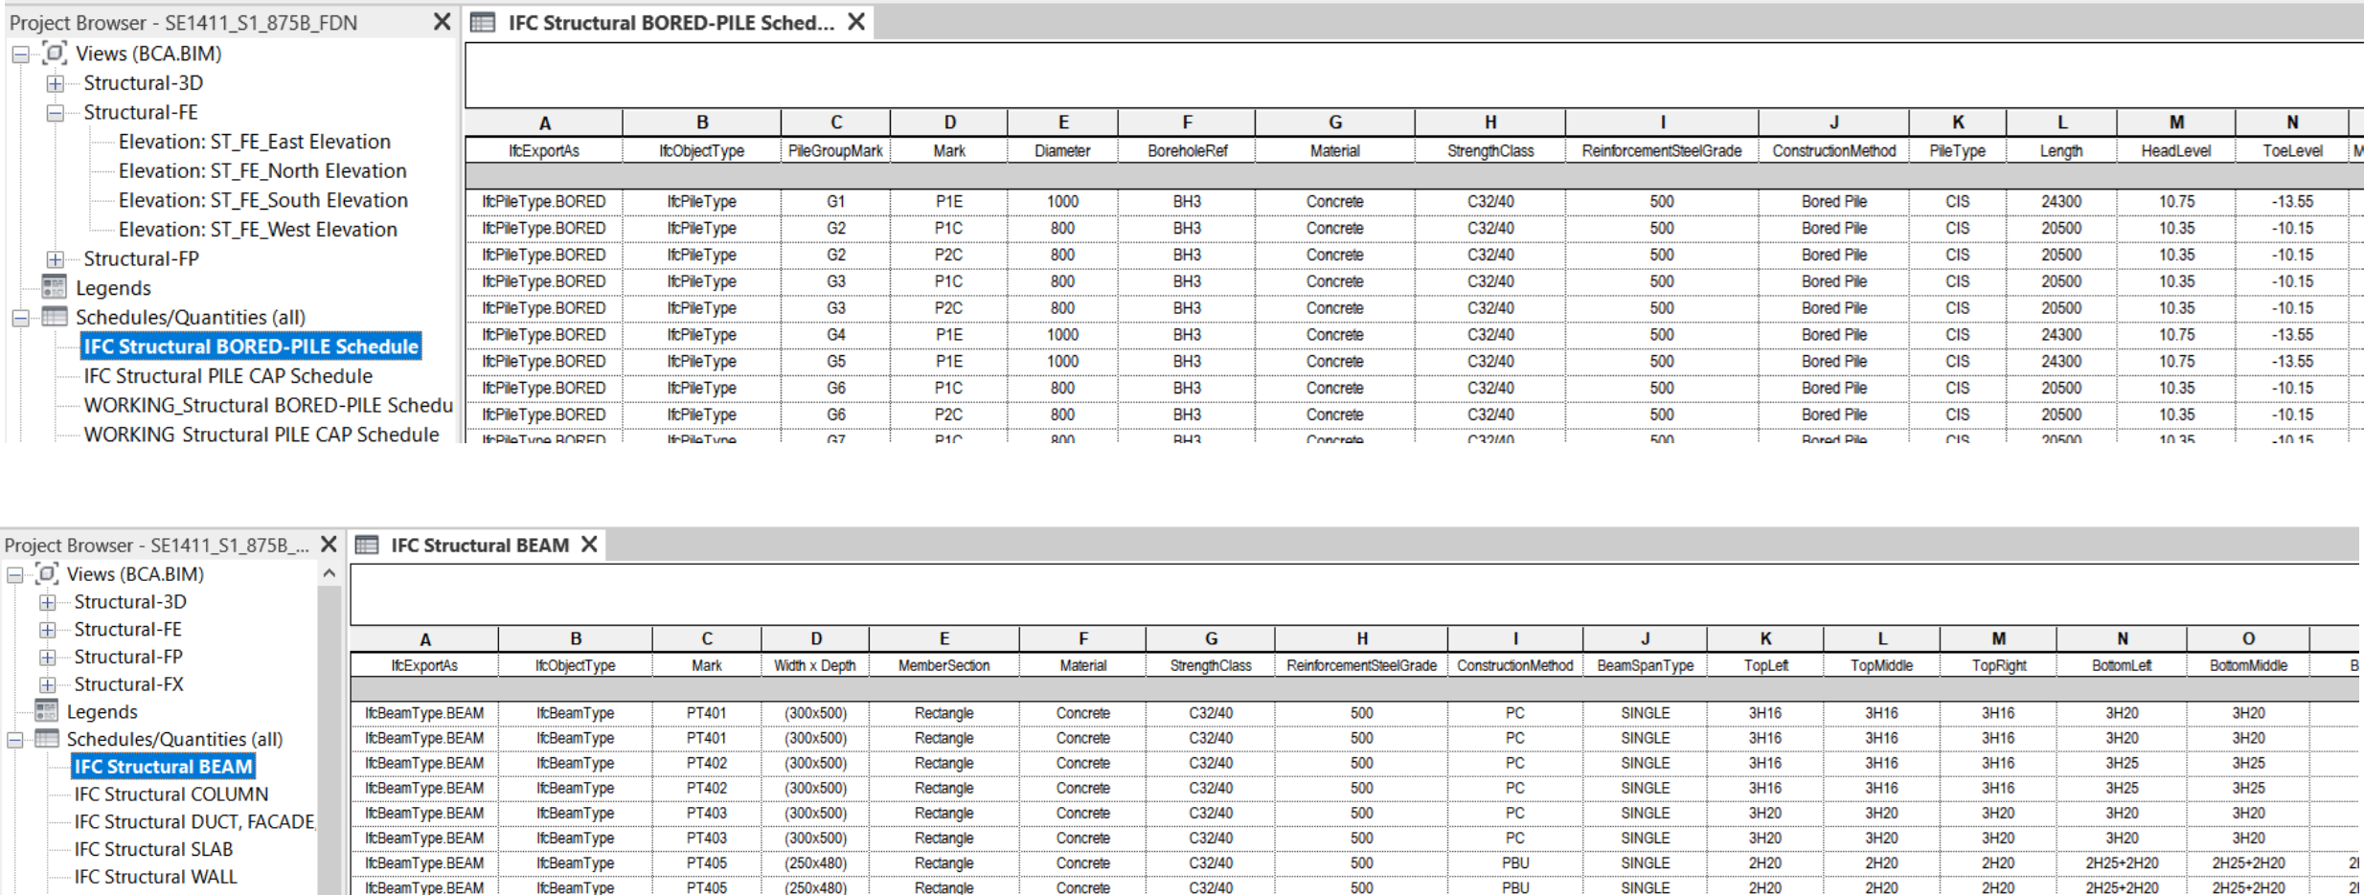Click the BeamSpanType header cell
Viewport: 2364px width, 895px height.
(x=1645, y=665)
